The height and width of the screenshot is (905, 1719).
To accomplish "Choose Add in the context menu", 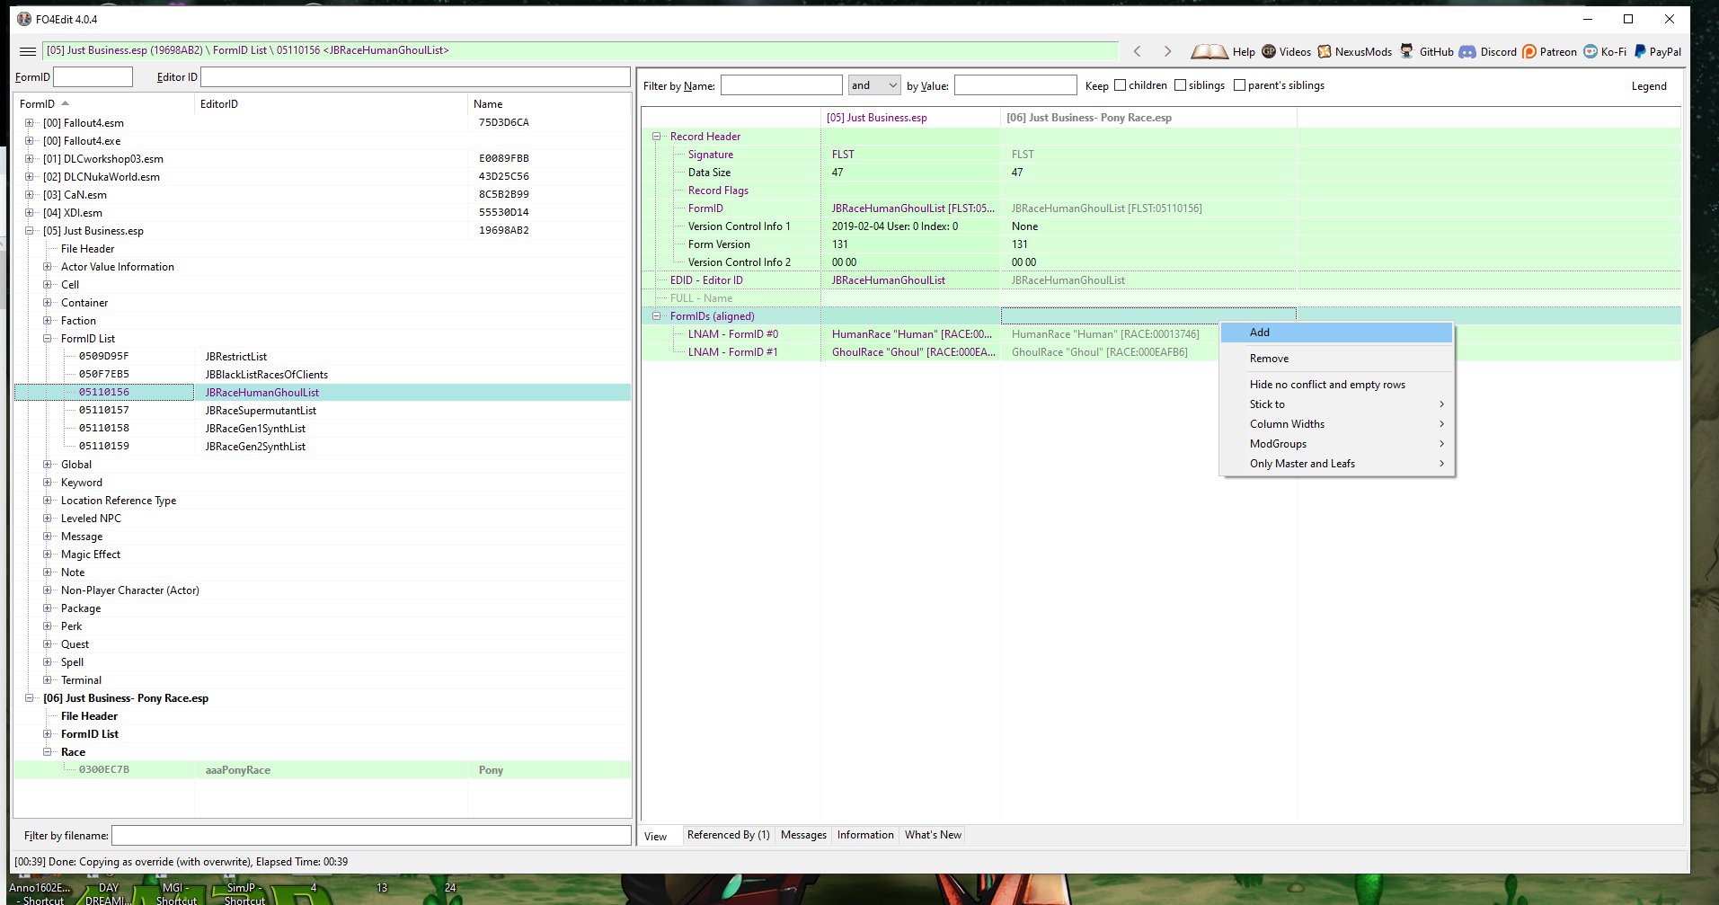I will pos(1336,333).
